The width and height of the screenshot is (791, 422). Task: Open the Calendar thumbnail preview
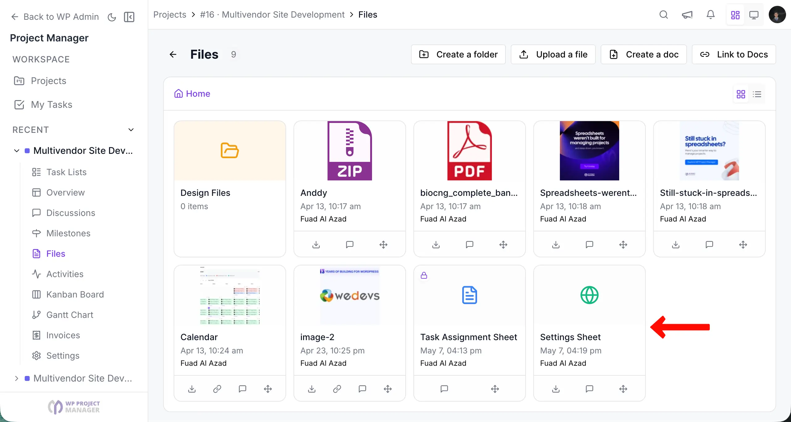pyautogui.click(x=230, y=295)
